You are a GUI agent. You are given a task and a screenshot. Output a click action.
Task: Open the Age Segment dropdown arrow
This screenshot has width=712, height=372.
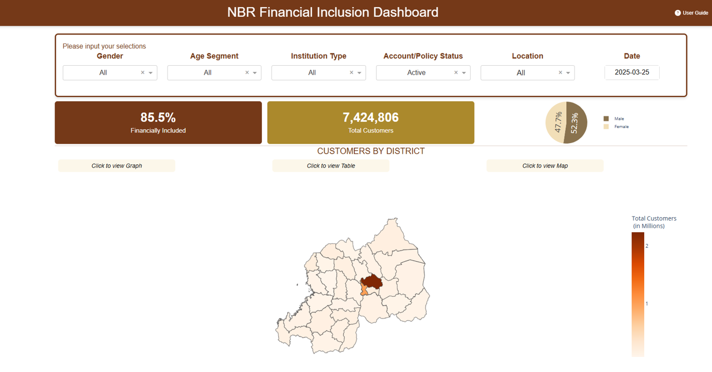click(255, 73)
